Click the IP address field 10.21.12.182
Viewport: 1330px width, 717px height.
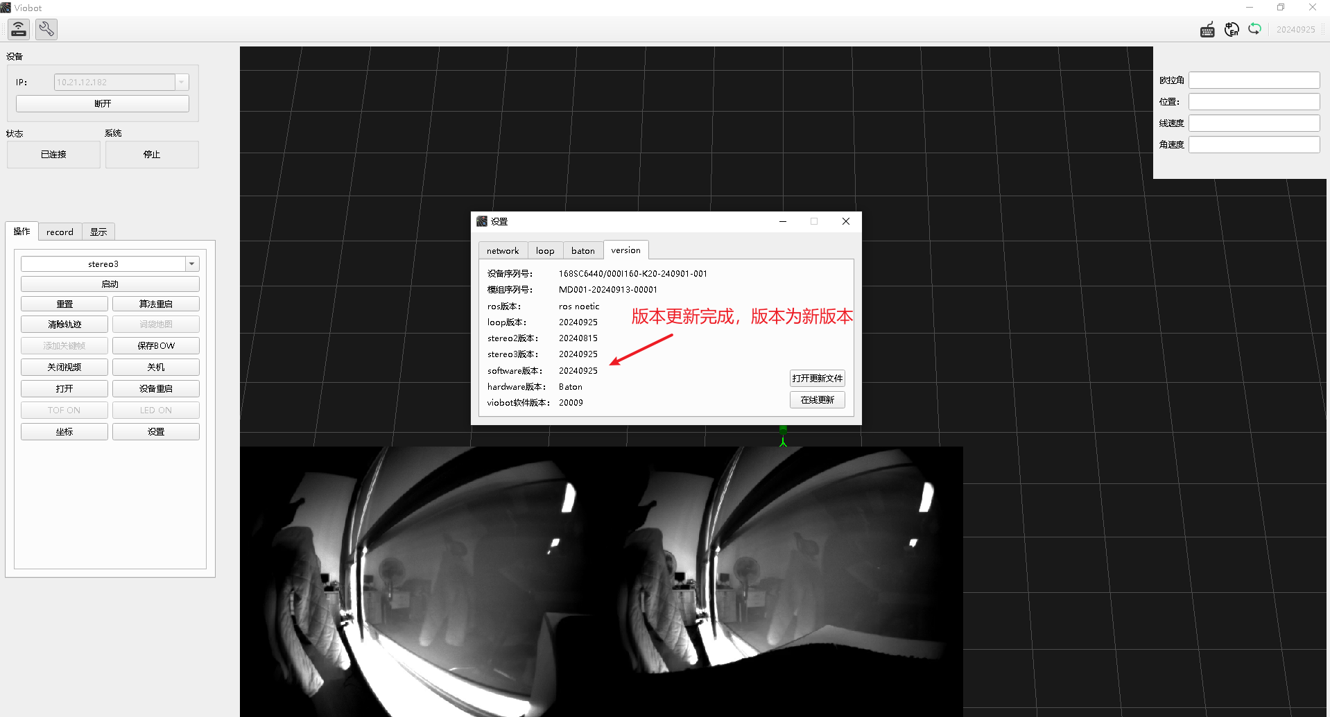point(114,82)
